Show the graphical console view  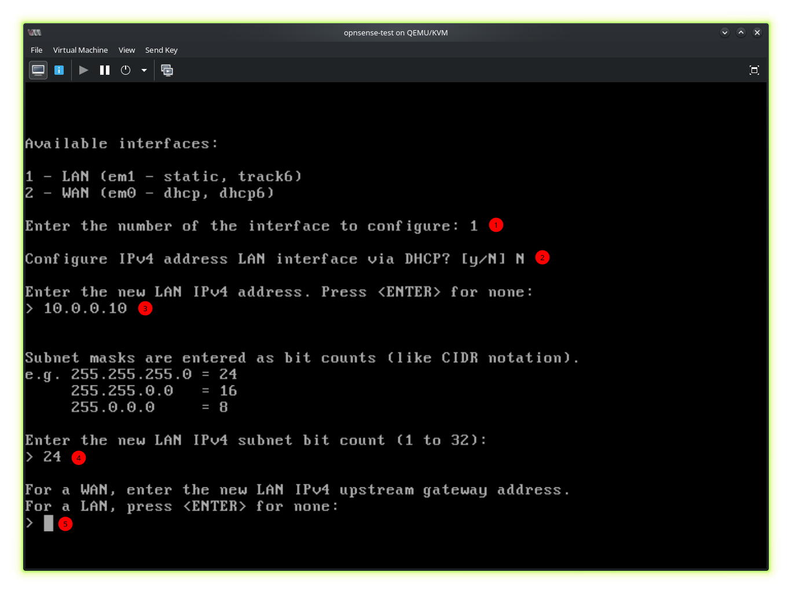pos(38,70)
